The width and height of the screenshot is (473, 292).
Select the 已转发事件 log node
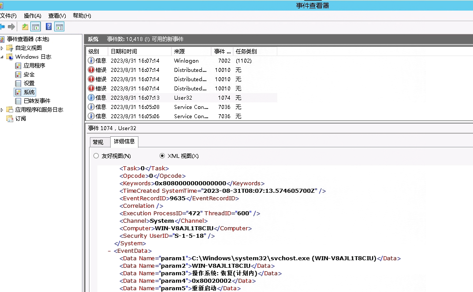pyautogui.click(x=37, y=101)
